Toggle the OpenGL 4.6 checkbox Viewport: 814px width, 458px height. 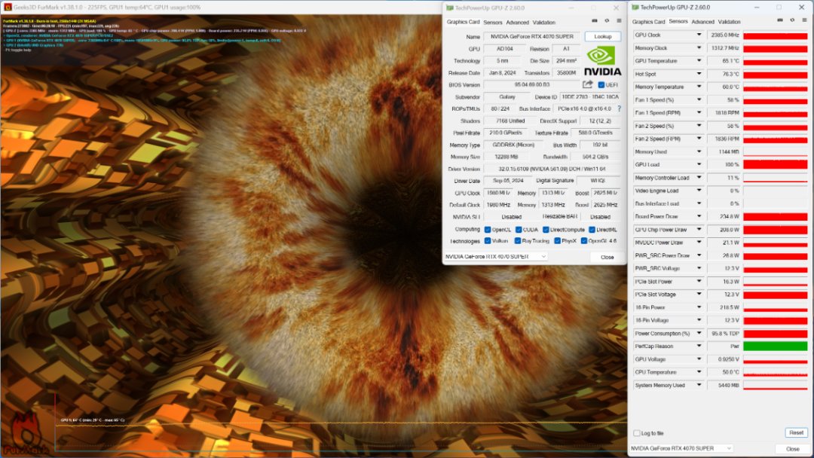coord(584,241)
